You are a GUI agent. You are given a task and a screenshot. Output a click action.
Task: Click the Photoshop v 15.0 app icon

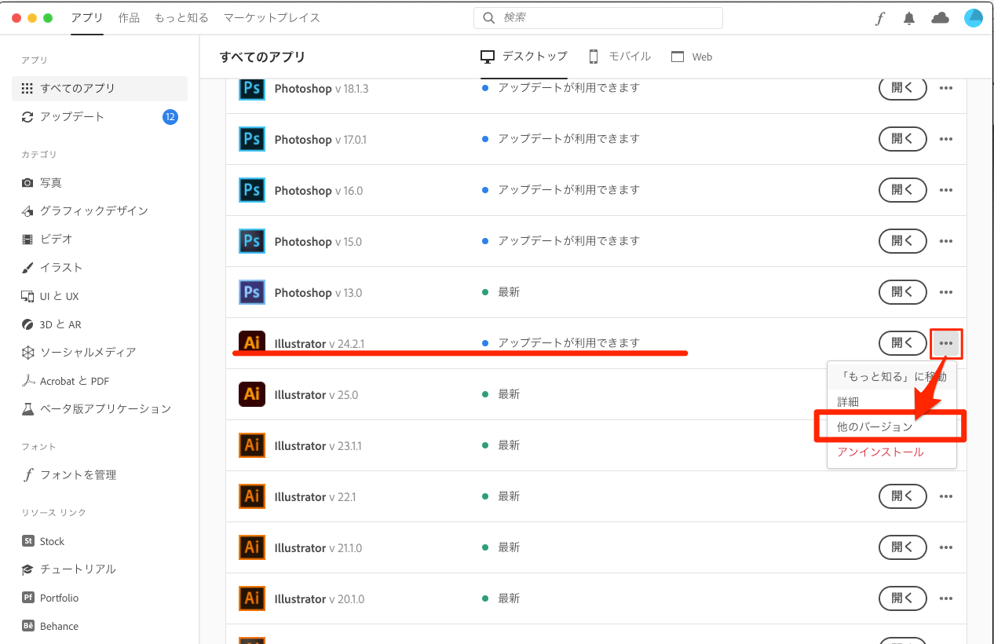click(x=251, y=241)
